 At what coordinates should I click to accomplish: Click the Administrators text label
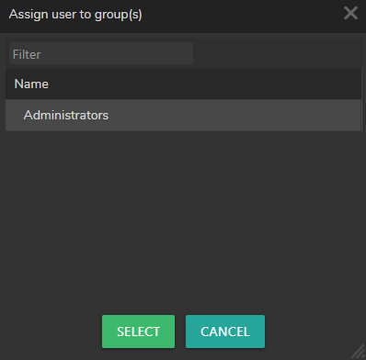coord(66,115)
